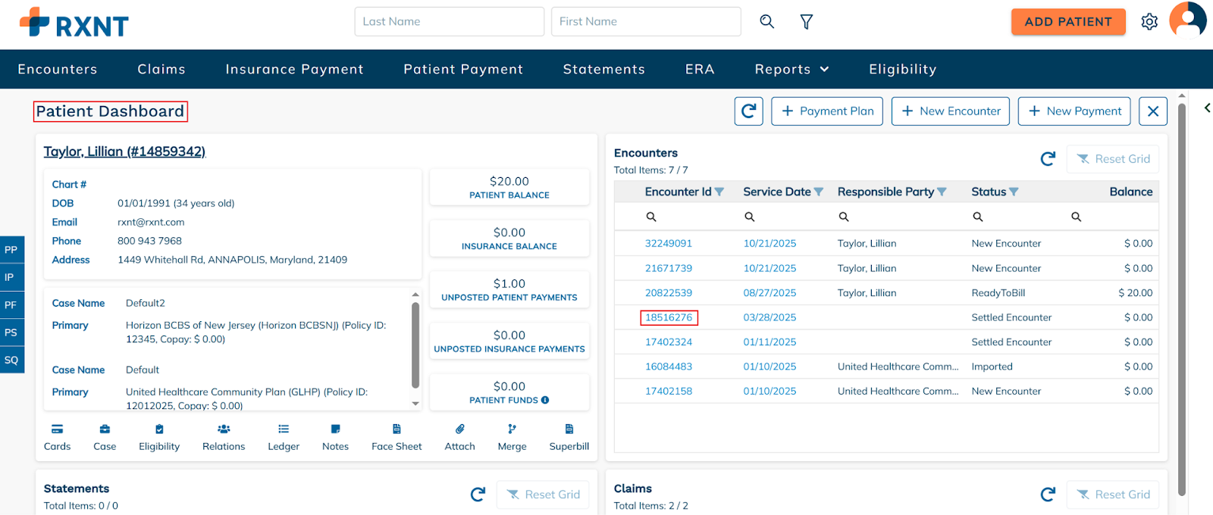
Task: Collapse the right side panel chevron
Action: coord(1207,108)
